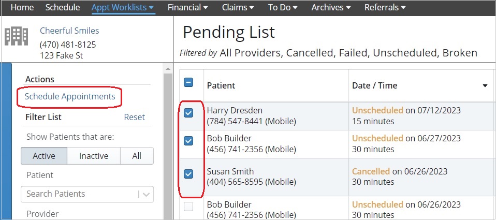Uncheck Susan Smith's row checkbox
496x220 pixels.
click(188, 174)
